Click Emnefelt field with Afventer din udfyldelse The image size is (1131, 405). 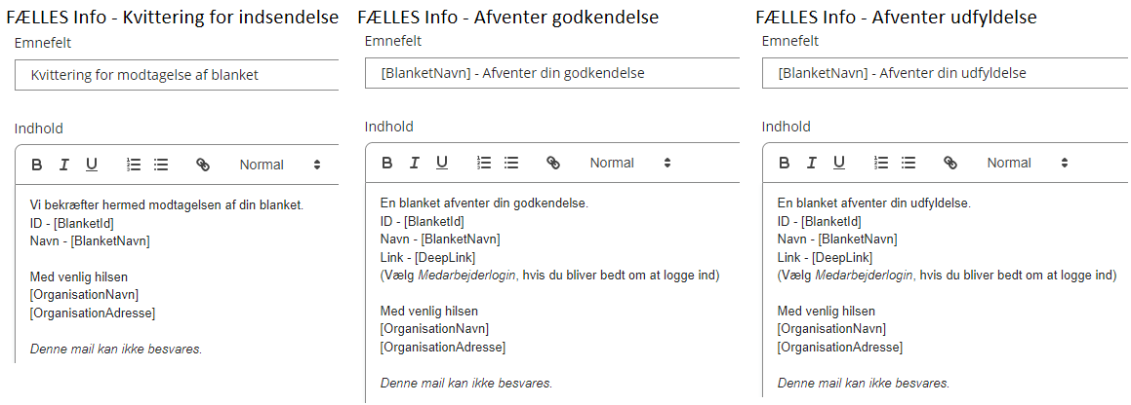(x=947, y=73)
